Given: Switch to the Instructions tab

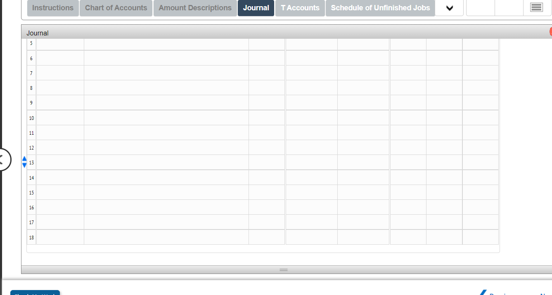Looking at the screenshot, I should click(52, 7).
